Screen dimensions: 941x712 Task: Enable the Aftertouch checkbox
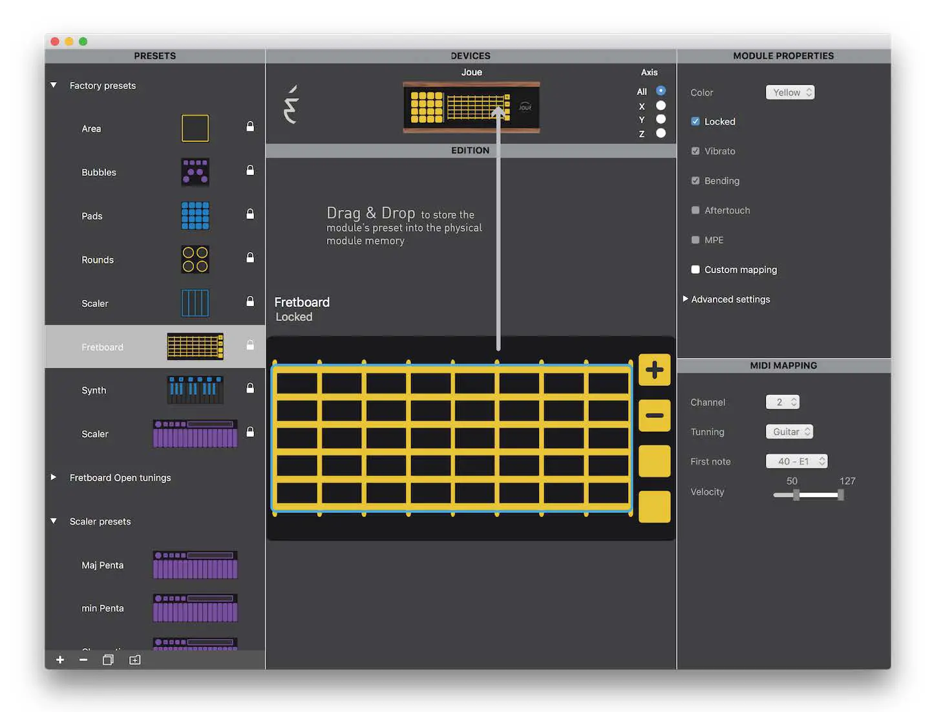pyautogui.click(x=695, y=210)
